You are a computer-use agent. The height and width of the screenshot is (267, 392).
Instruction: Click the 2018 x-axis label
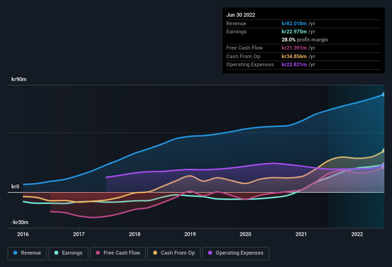pyautogui.click(x=135, y=234)
